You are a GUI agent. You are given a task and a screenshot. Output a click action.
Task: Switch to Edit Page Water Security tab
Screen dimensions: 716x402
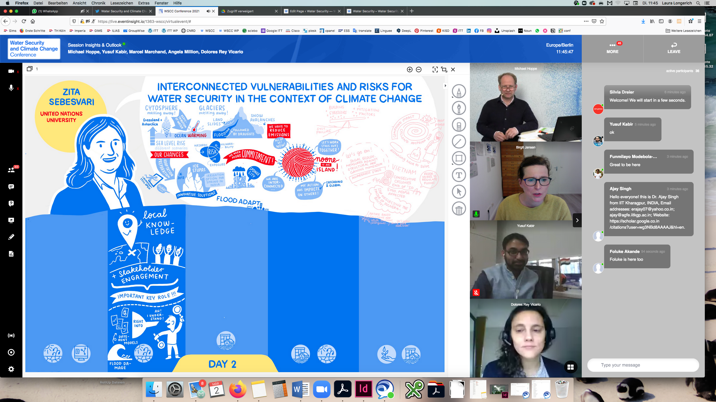pyautogui.click(x=312, y=11)
